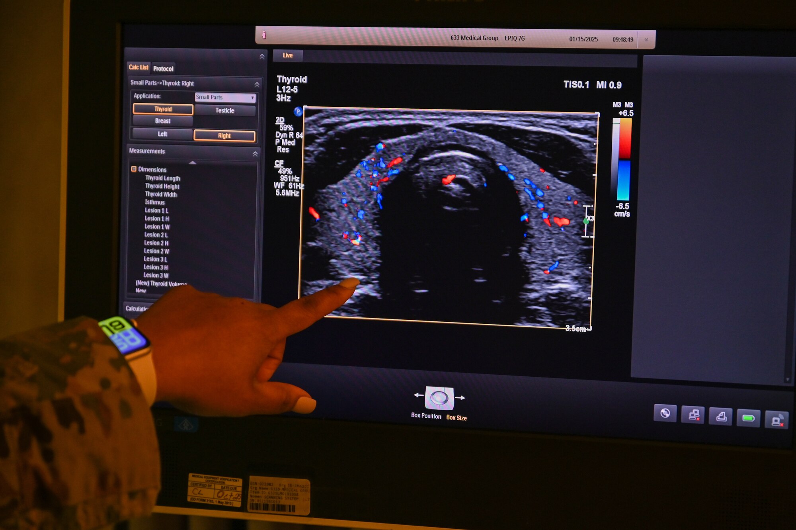Select the Isthmus measurement
Viewport: 796px width, 530px height.
[x=154, y=202]
